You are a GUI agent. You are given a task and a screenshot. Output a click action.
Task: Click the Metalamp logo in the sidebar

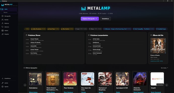tap(9, 5)
